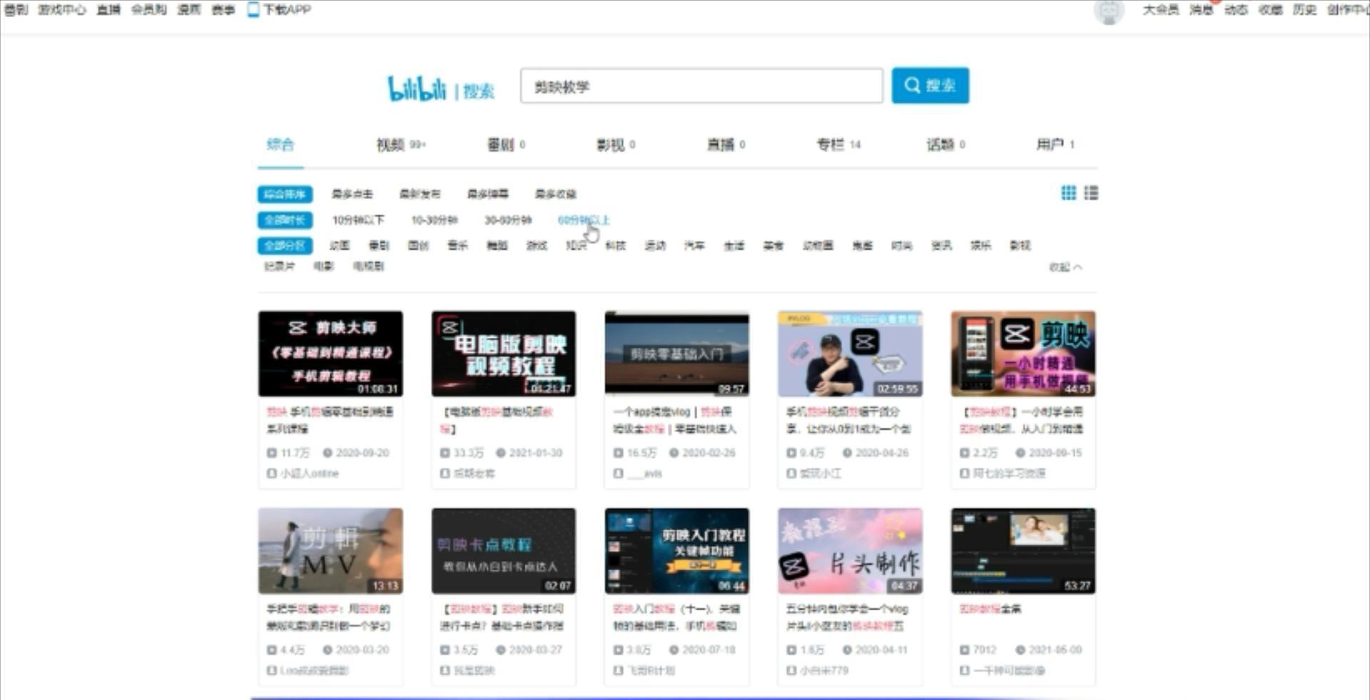Switch results to grid view icon
The height and width of the screenshot is (700, 1370).
pos(1068,193)
